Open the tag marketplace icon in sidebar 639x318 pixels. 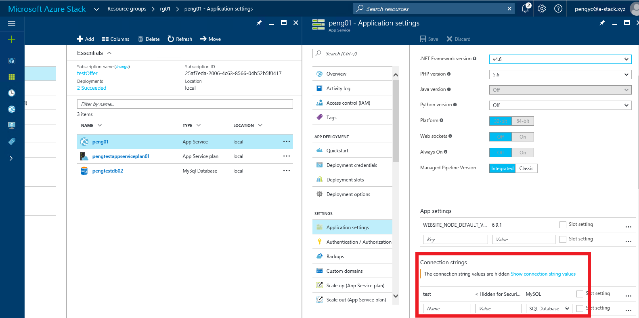[12, 141]
